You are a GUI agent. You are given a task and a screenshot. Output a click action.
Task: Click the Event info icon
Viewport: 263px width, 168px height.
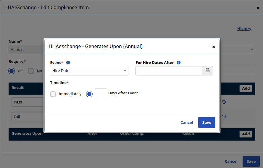pyautogui.click(x=68, y=62)
